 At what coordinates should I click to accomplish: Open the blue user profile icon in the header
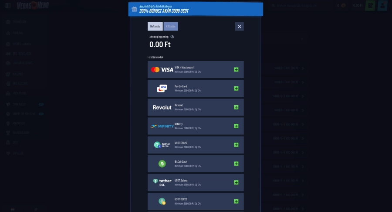click(382, 6)
